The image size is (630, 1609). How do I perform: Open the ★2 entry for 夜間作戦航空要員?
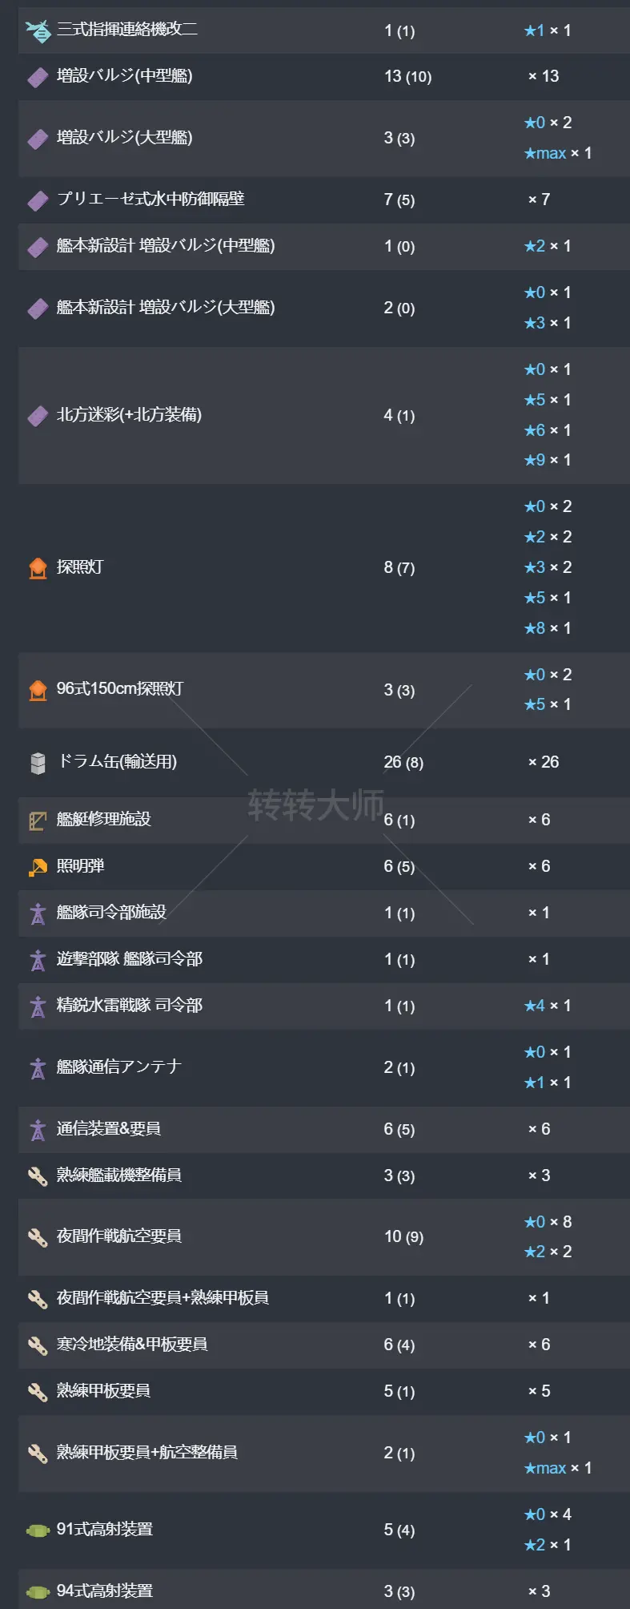[x=548, y=1251]
